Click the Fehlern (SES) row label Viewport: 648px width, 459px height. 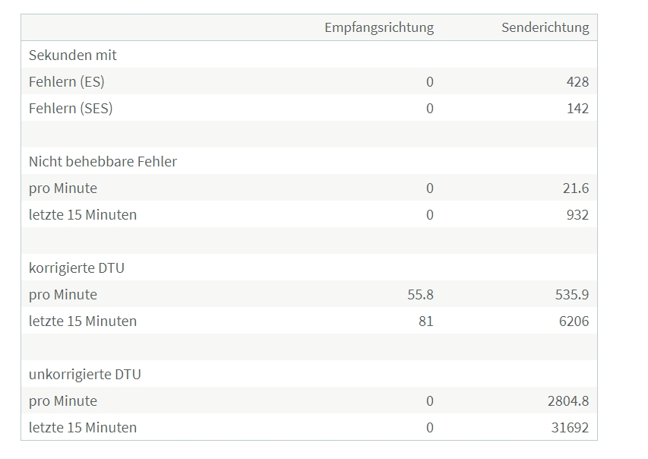(x=71, y=109)
